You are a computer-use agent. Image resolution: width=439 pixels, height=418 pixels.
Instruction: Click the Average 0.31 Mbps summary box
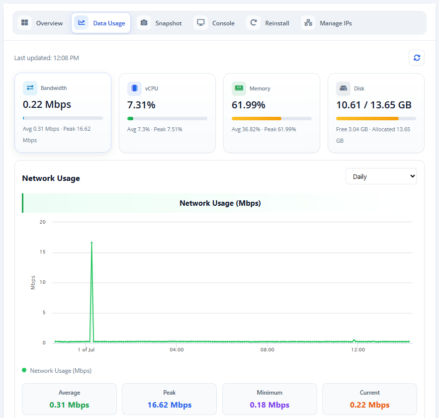pos(70,399)
